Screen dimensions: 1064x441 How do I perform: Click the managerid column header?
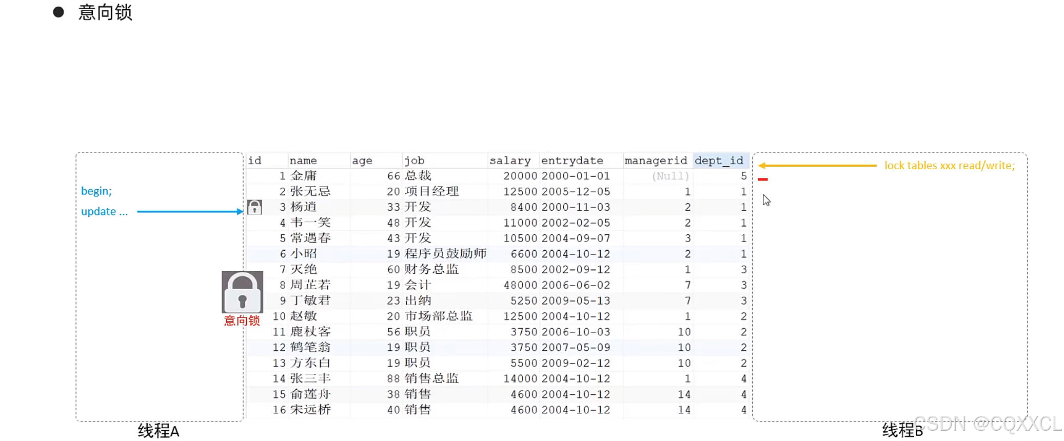tap(656, 161)
